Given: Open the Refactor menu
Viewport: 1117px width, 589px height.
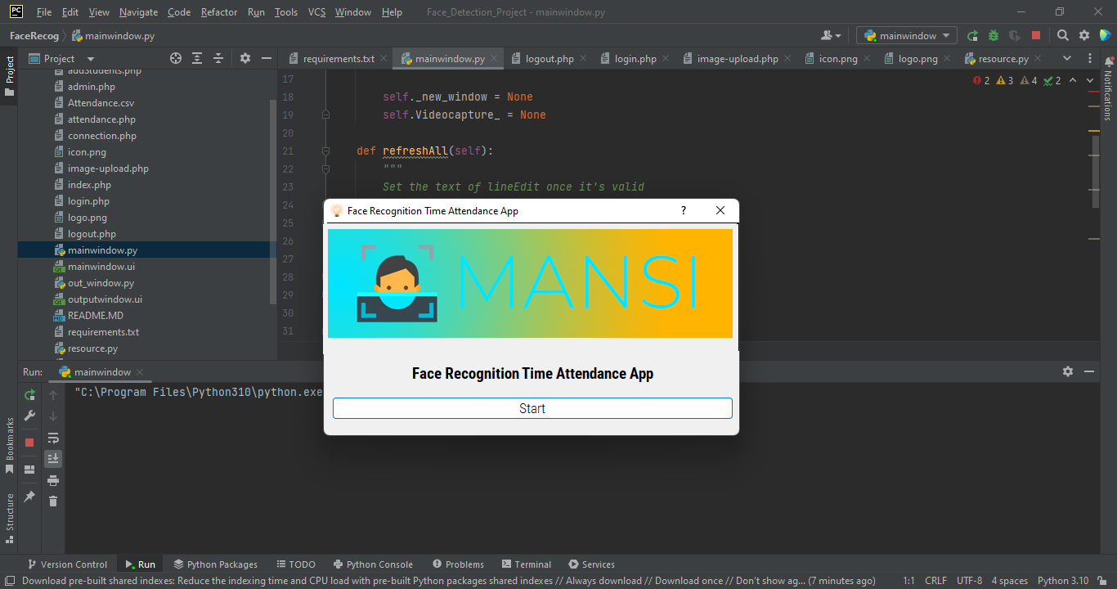Looking at the screenshot, I should tap(219, 12).
